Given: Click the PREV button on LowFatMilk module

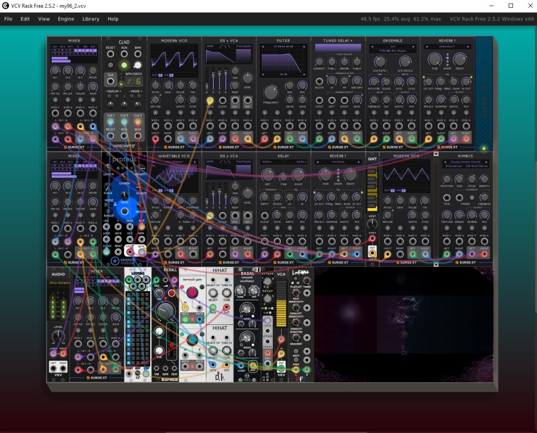Looking at the screenshot, I should point(296,360).
